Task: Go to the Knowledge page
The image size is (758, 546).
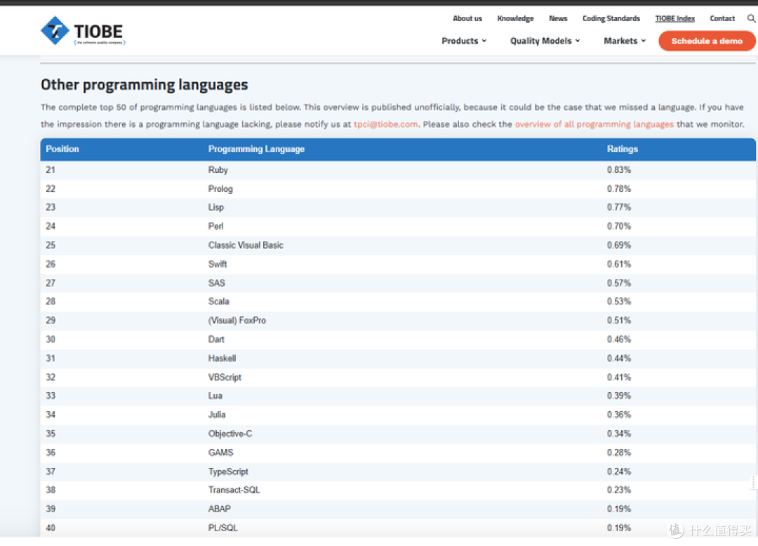Action: coord(515,18)
